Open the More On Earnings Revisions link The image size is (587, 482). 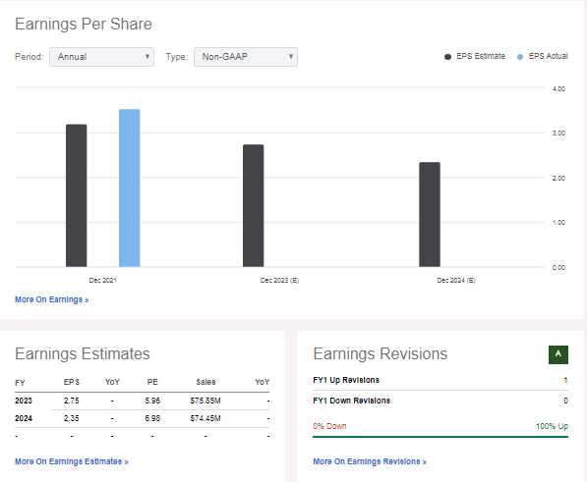click(370, 461)
